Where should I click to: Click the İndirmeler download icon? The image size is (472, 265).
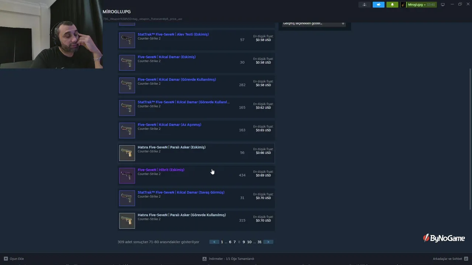pyautogui.click(x=205, y=259)
